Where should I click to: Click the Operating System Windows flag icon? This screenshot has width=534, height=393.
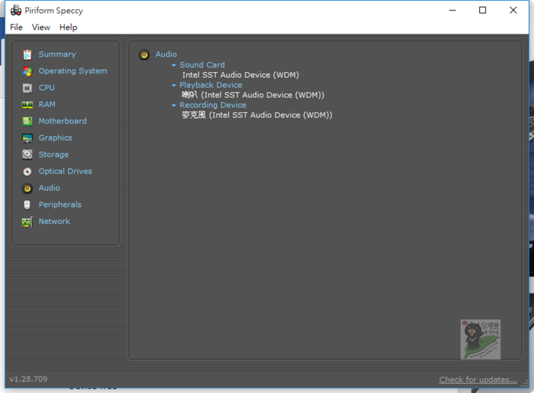coord(27,71)
